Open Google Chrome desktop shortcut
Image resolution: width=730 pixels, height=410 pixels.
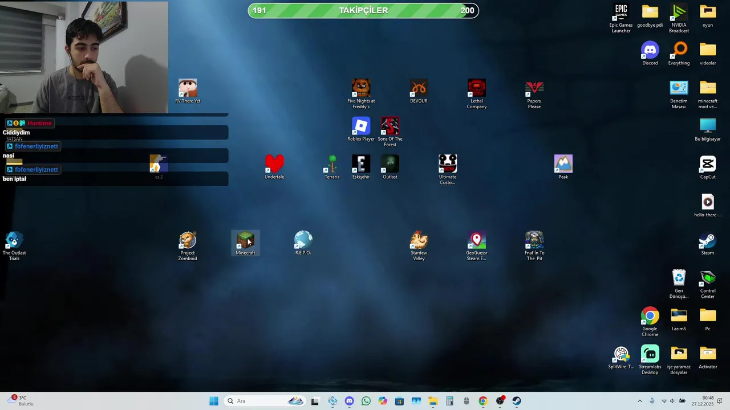pyautogui.click(x=650, y=322)
